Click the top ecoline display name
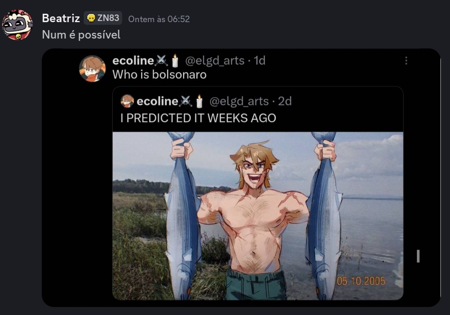Viewport: 450px width, 315px height. [133, 60]
